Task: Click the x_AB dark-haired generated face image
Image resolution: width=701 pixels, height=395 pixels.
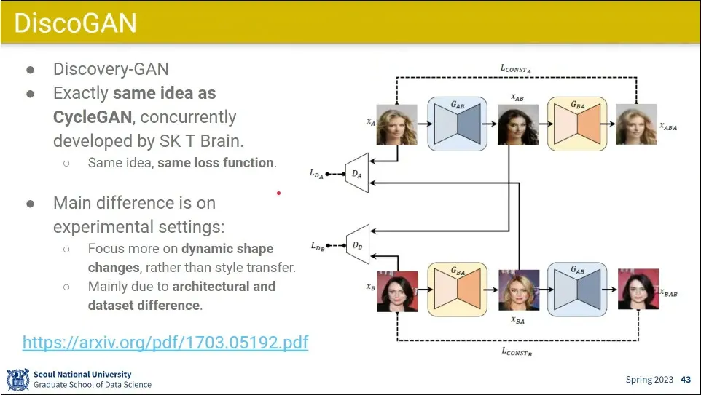Action: point(518,125)
